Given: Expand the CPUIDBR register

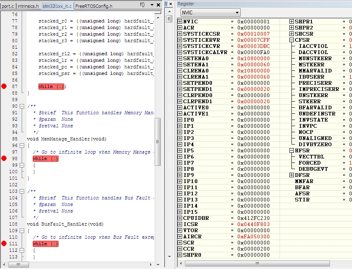Looking at the screenshot, I should tap(180, 218).
